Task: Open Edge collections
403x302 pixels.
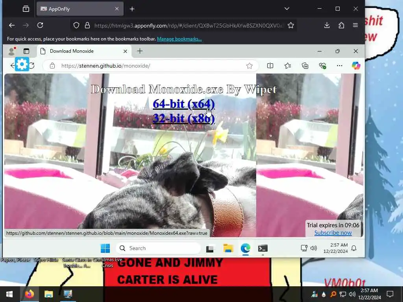Action: 305,66
